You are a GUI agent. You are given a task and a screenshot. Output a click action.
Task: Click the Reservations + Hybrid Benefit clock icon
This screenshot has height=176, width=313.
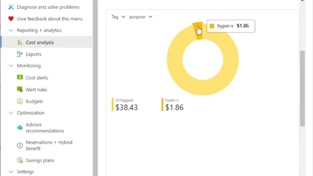[x=20, y=145]
